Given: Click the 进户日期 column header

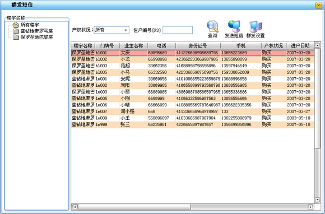Looking at the screenshot, I should 300,45.
